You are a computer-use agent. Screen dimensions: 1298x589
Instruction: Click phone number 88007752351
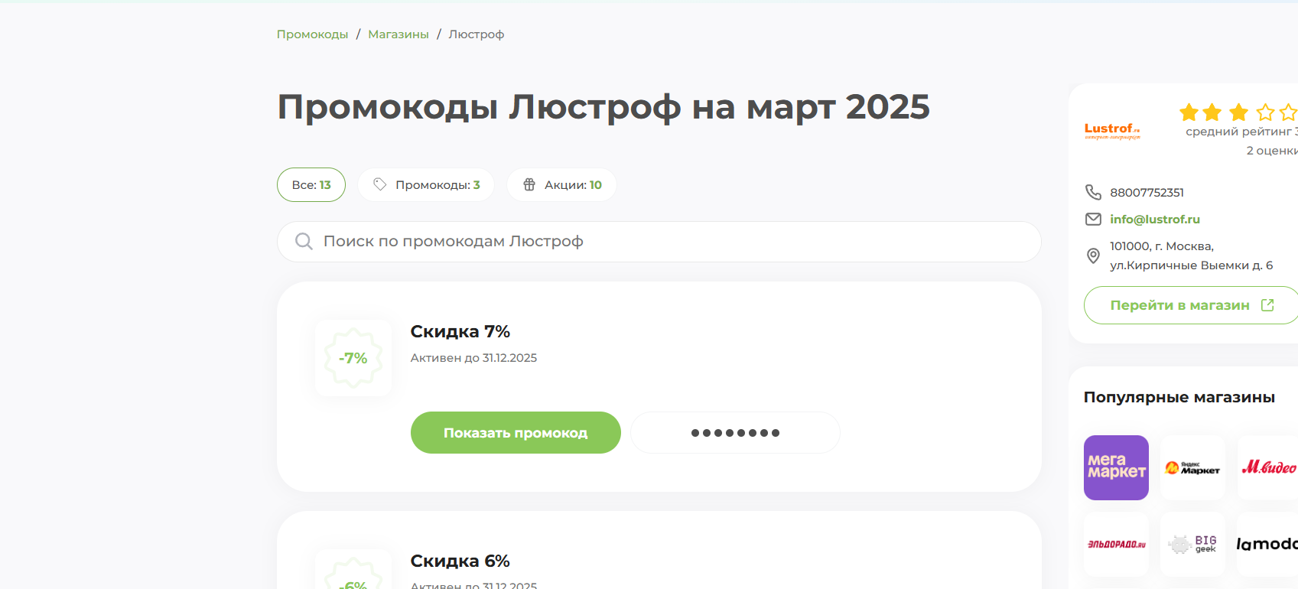coord(1147,193)
